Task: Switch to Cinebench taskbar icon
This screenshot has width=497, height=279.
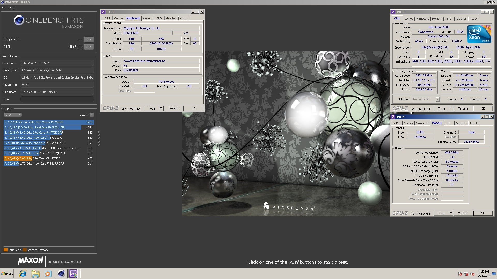Action: [x=61, y=274]
